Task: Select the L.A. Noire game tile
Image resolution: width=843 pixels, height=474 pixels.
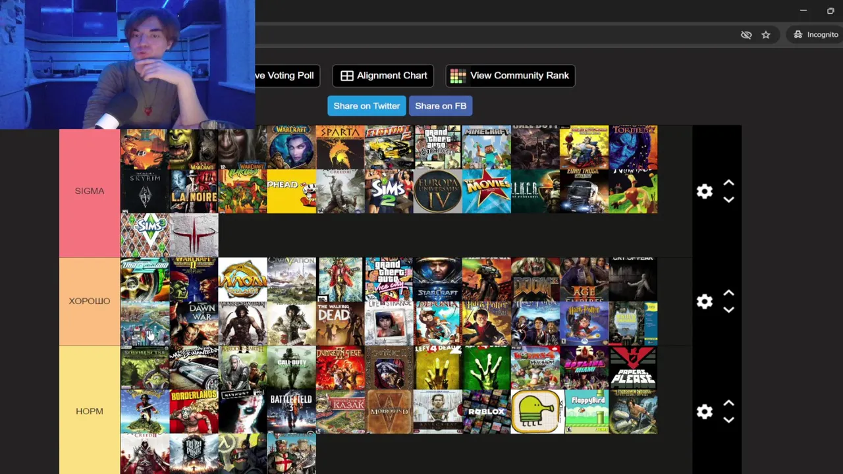Action: click(x=194, y=192)
